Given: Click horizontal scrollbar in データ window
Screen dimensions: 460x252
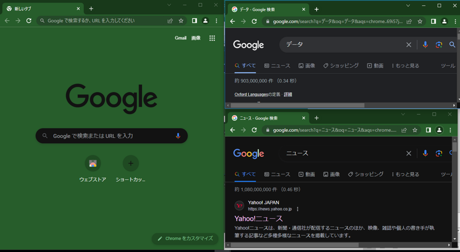Looking at the screenshot, I should (297, 105).
